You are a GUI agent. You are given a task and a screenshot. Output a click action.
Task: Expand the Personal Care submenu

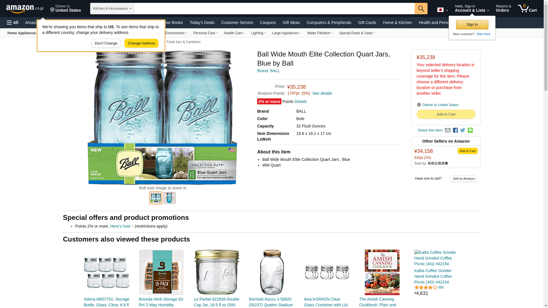pyautogui.click(x=205, y=33)
